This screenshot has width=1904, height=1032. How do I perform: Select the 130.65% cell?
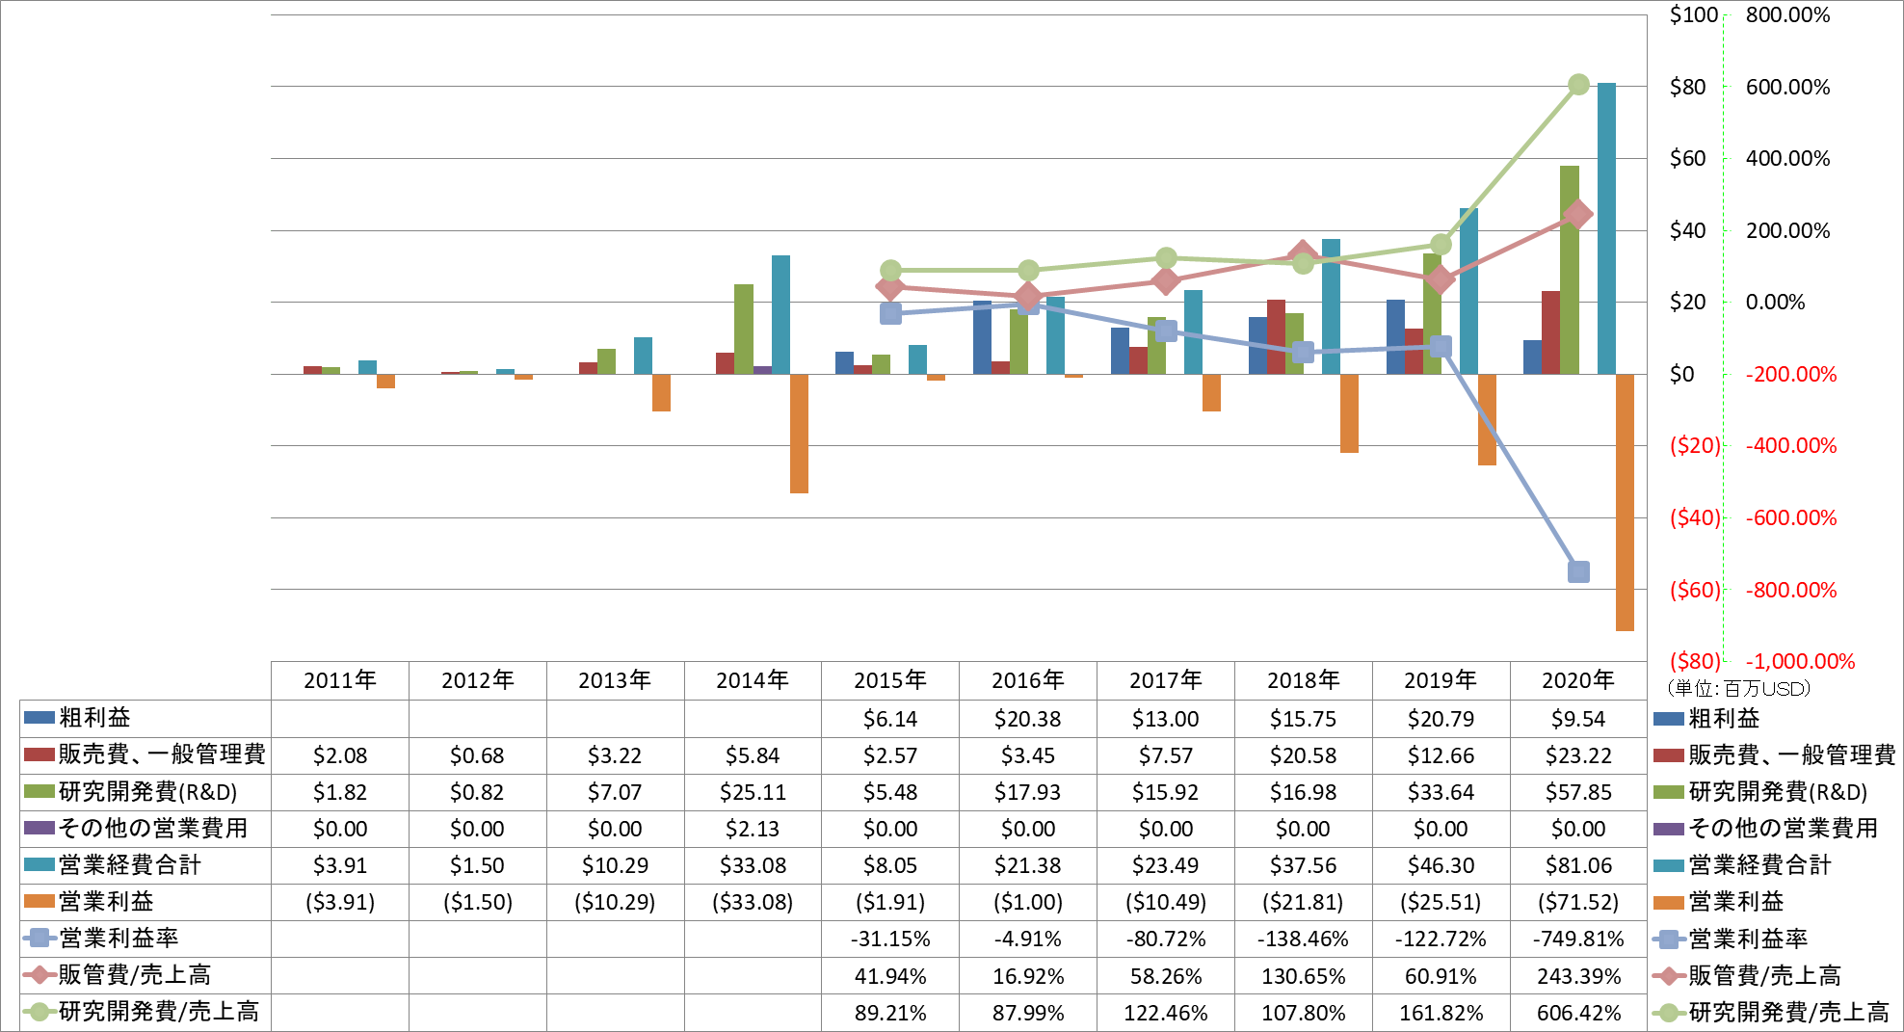tap(1304, 976)
